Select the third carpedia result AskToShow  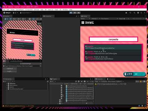tap(113, 58)
